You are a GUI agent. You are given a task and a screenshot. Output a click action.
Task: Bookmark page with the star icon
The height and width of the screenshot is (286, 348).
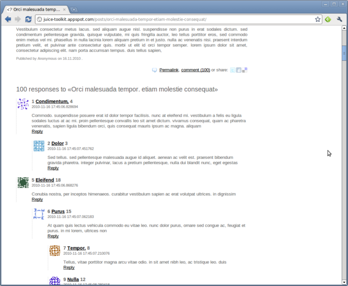click(x=318, y=19)
